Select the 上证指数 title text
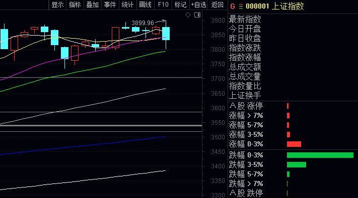 (x=288, y=6)
